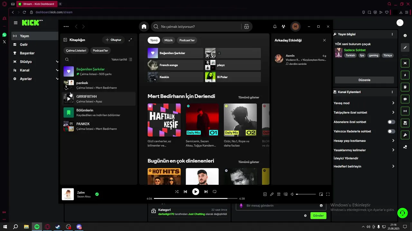Select the Tümü filter tab
The width and height of the screenshot is (412, 231).
click(x=154, y=40)
